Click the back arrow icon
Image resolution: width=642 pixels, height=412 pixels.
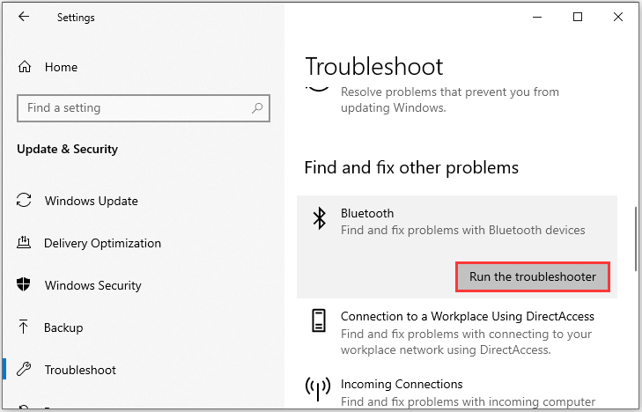pyautogui.click(x=24, y=17)
